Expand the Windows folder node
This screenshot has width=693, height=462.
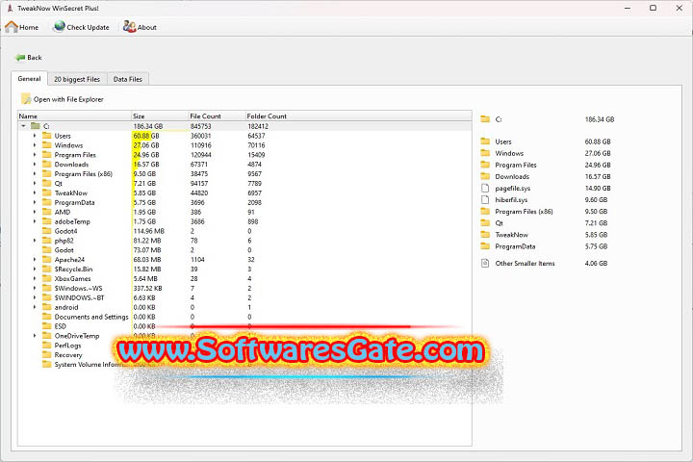click(35, 145)
